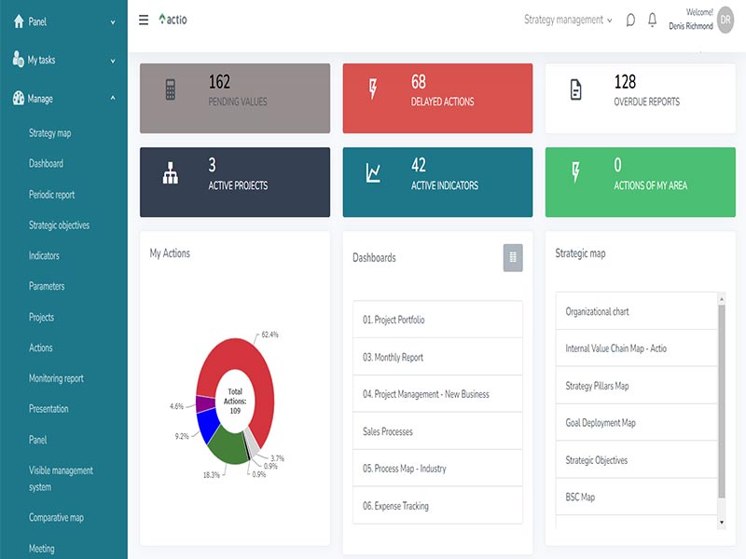The width and height of the screenshot is (746, 559).
Task: Toggle the sidebar with the hamburger icon
Action: coord(141,18)
